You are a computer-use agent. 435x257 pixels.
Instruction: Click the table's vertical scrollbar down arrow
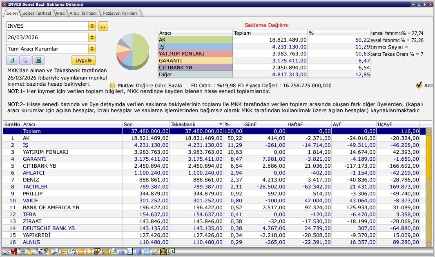428,244
